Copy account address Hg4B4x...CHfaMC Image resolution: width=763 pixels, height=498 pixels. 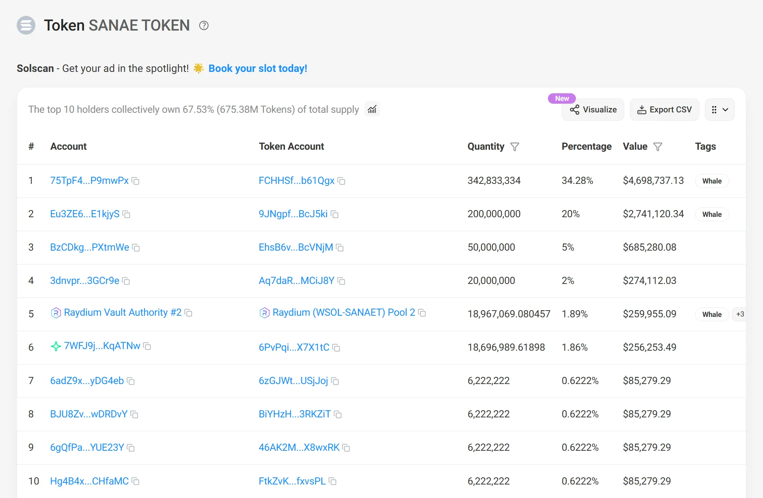(x=136, y=481)
